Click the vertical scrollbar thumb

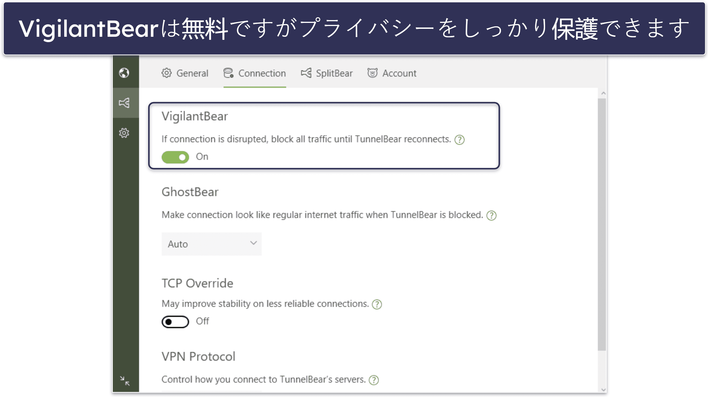(x=602, y=225)
